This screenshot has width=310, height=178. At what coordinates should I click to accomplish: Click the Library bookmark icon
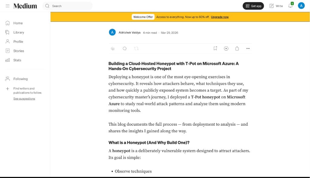coord(8,32)
